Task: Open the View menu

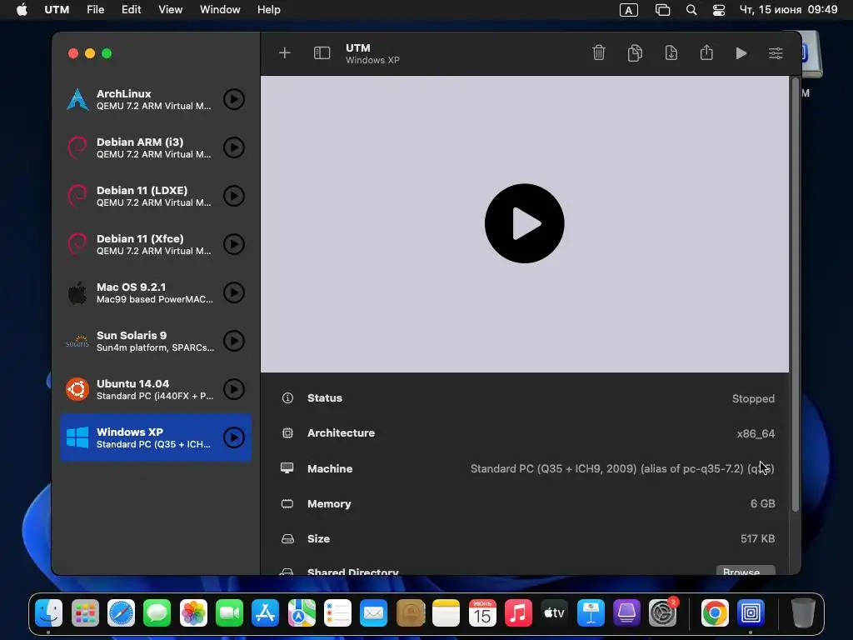Action: (x=170, y=10)
